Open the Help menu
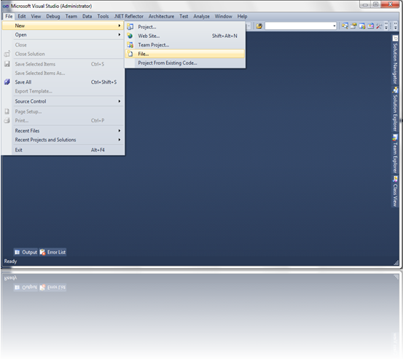The image size is (403, 359). tap(242, 16)
